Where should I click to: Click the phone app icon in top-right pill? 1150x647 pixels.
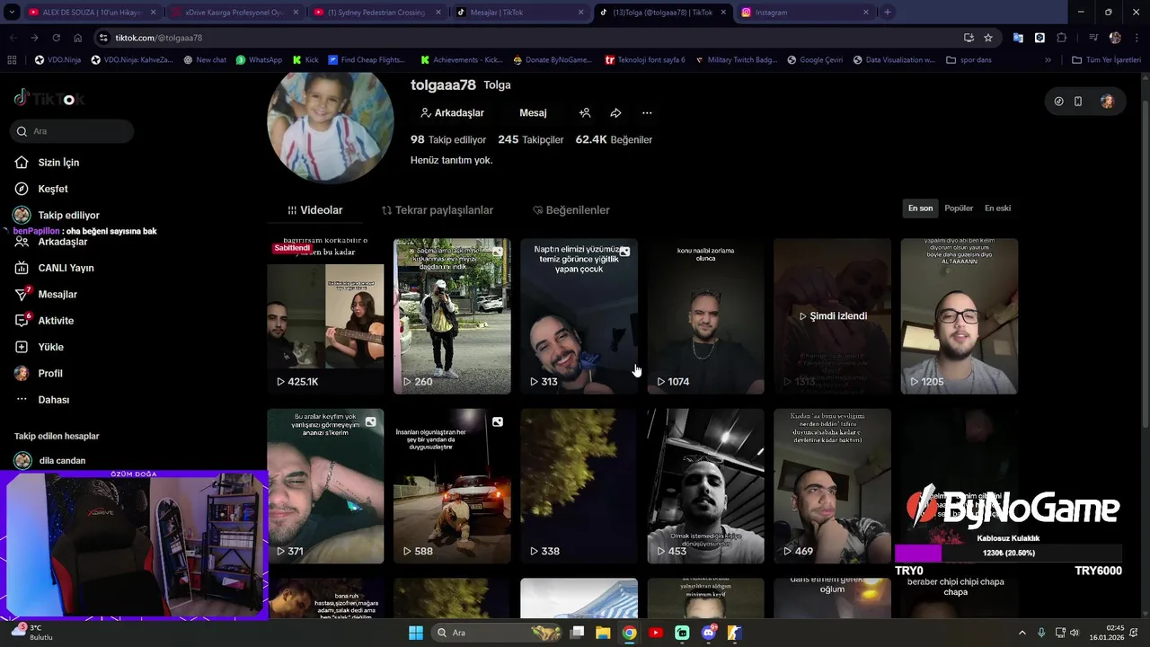pos(1078,102)
